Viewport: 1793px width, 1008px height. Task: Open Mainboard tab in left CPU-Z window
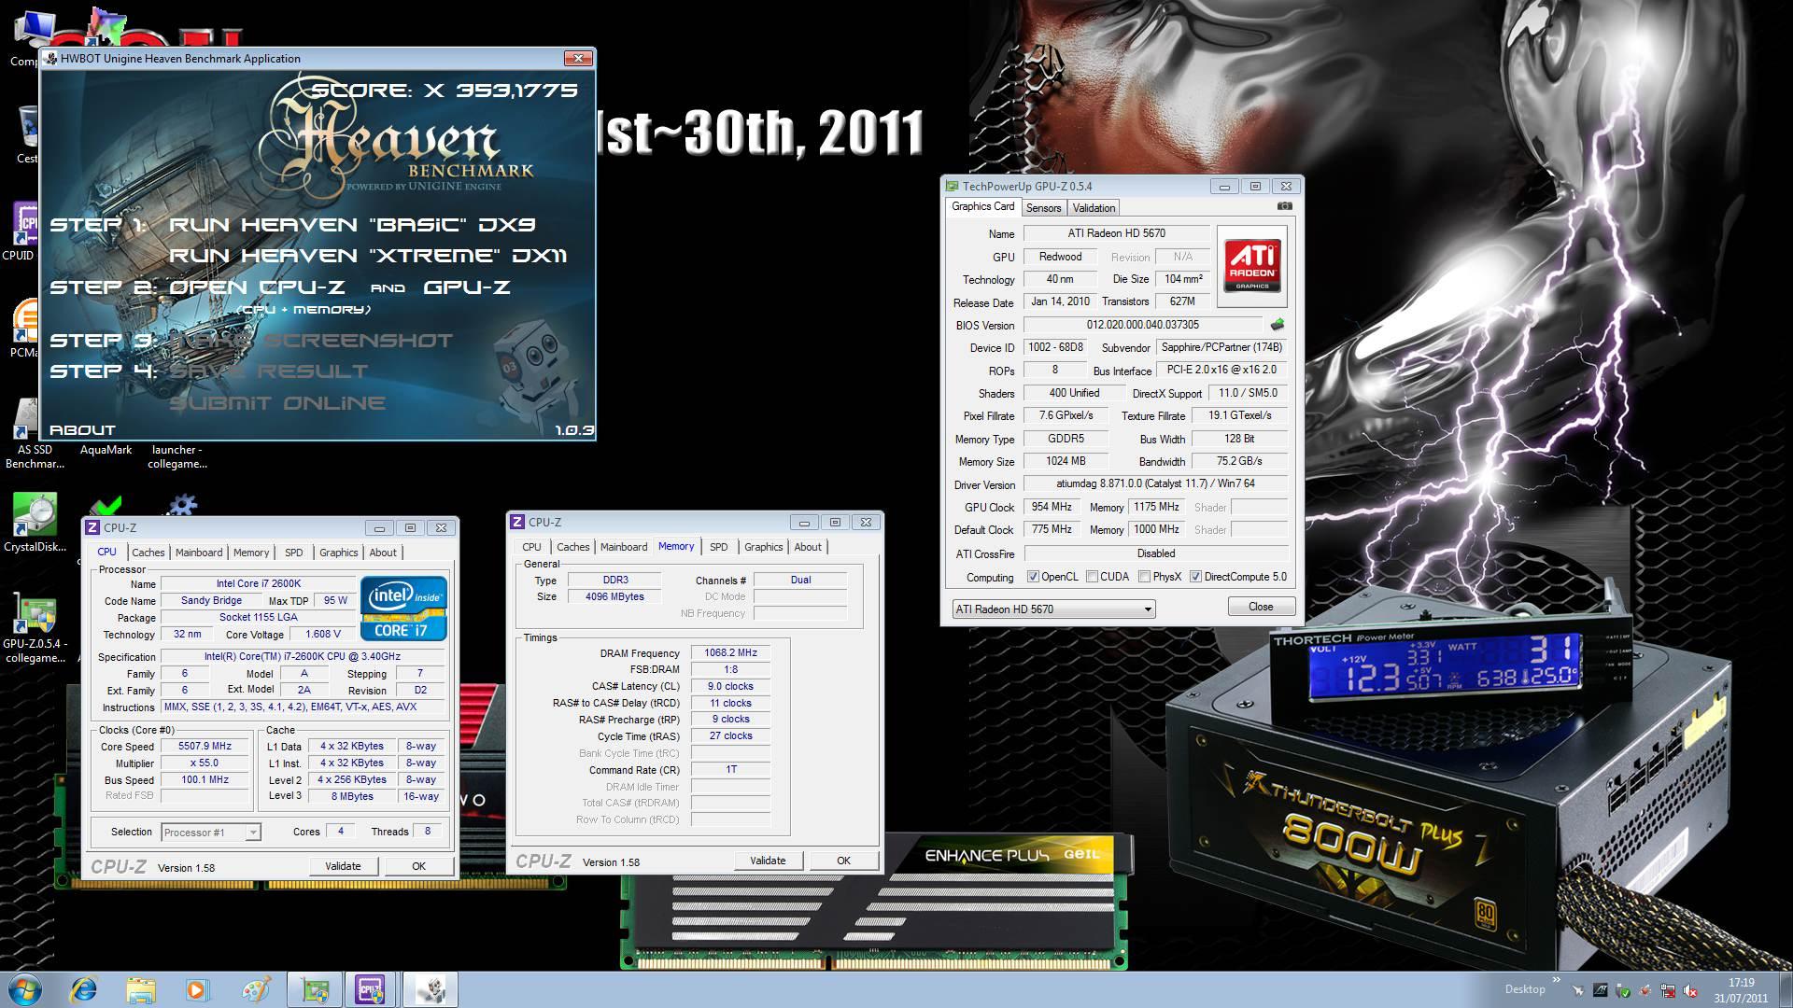tap(199, 553)
